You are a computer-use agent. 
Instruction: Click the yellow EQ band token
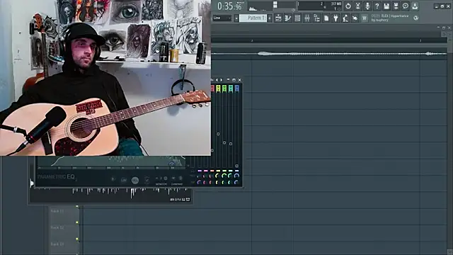click(218, 89)
